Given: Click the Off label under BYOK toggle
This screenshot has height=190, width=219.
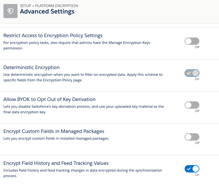Looking at the screenshot, I should [197, 111].
